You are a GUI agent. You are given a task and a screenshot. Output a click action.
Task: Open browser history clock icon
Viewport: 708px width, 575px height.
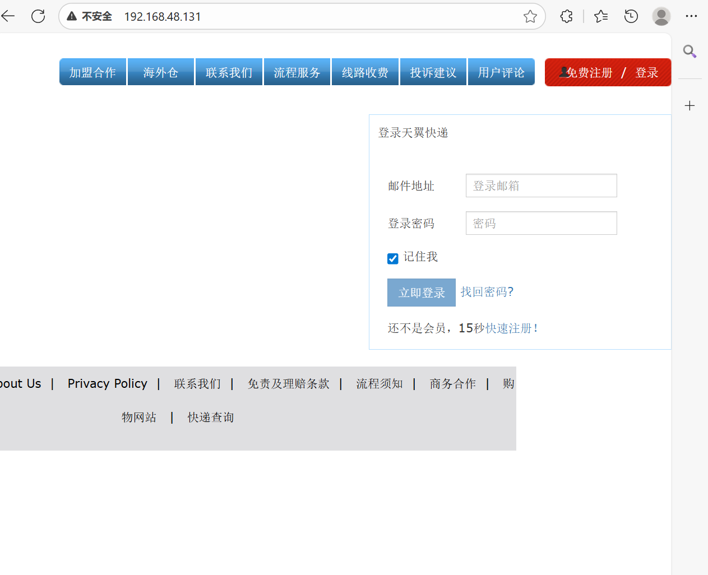(x=631, y=16)
